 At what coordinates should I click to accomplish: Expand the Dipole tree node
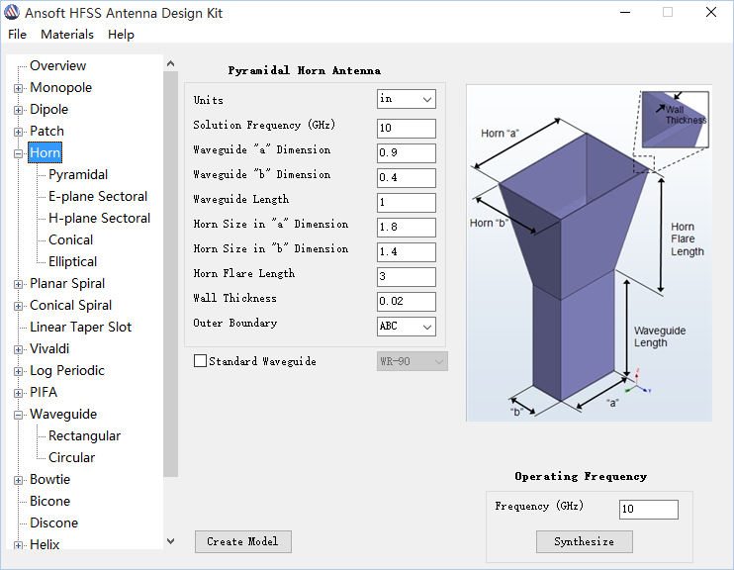(x=18, y=110)
